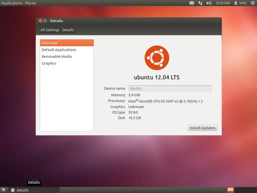
Task: Minimize the Details window
Action: tap(45, 21)
